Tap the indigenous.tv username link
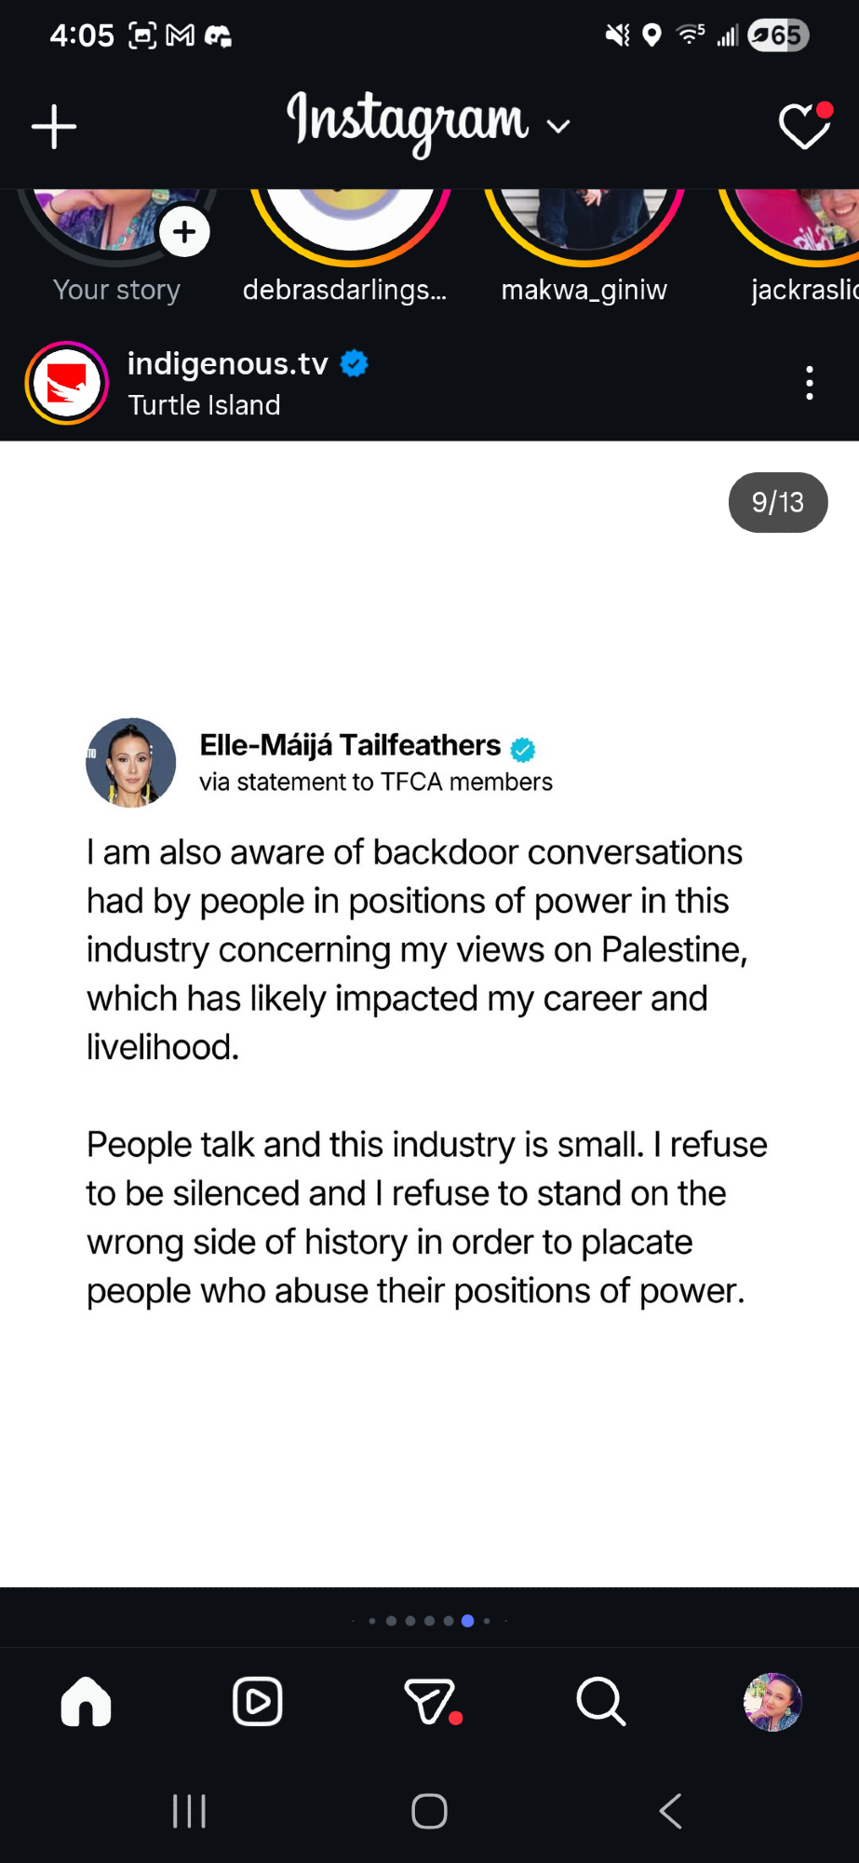The image size is (859, 1863). click(x=228, y=363)
